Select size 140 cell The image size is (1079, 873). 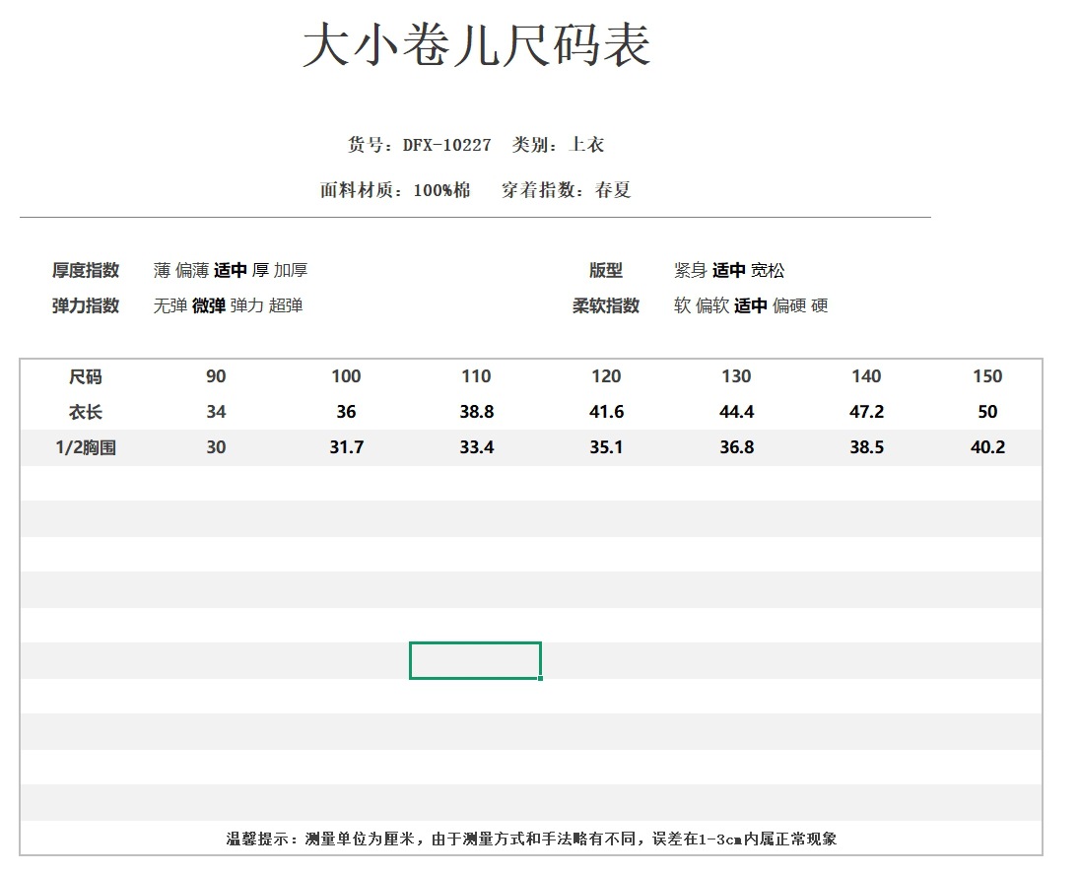click(x=866, y=376)
